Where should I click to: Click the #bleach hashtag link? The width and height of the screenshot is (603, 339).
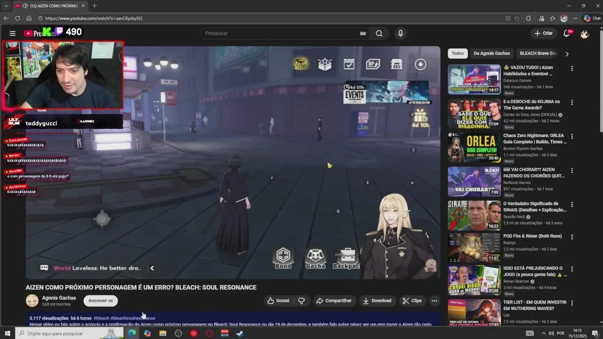[101, 318]
